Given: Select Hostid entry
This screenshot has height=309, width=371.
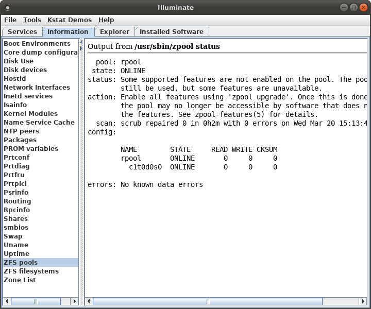Looking at the screenshot, I should [41, 78].
